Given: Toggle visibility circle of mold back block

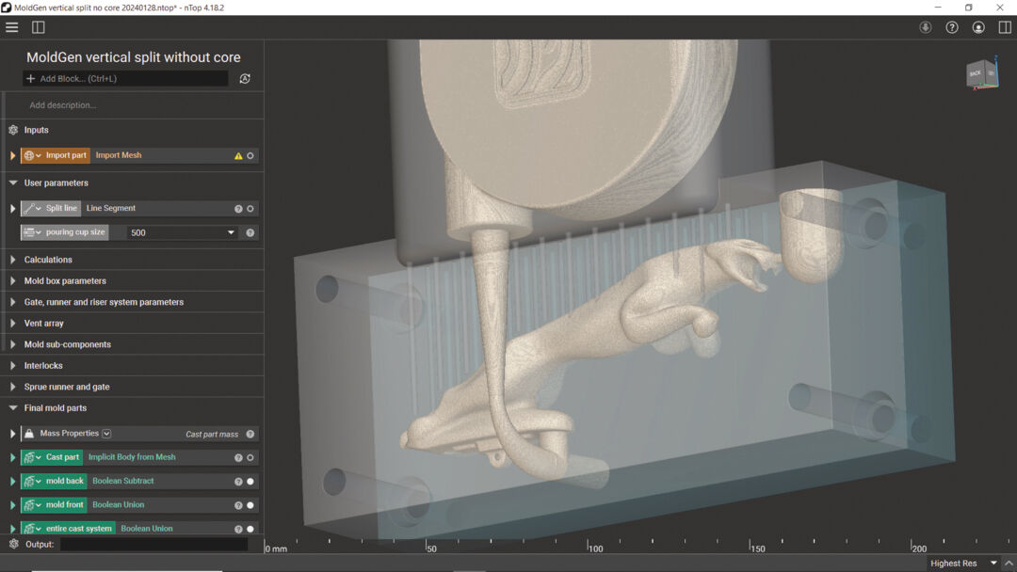Looking at the screenshot, I should coord(250,482).
